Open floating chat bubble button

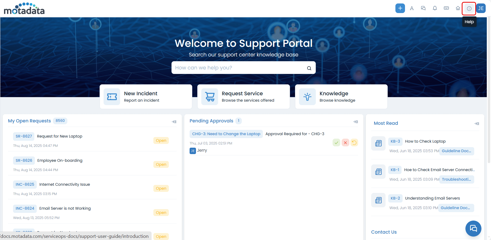473,228
